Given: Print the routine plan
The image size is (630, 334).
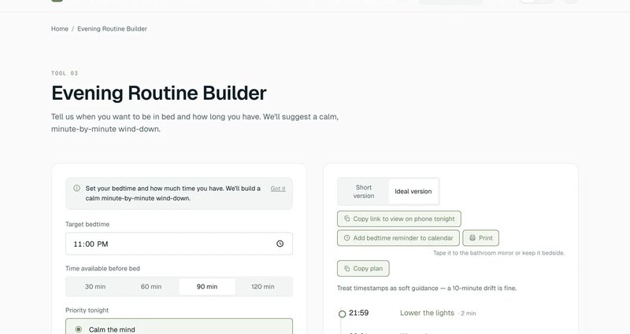Looking at the screenshot, I should [x=480, y=238].
